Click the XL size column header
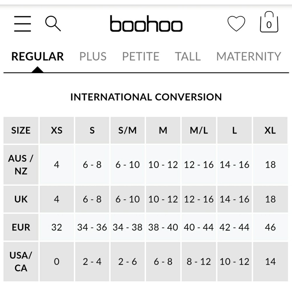Viewport: 292px width, 291px height. (x=270, y=130)
